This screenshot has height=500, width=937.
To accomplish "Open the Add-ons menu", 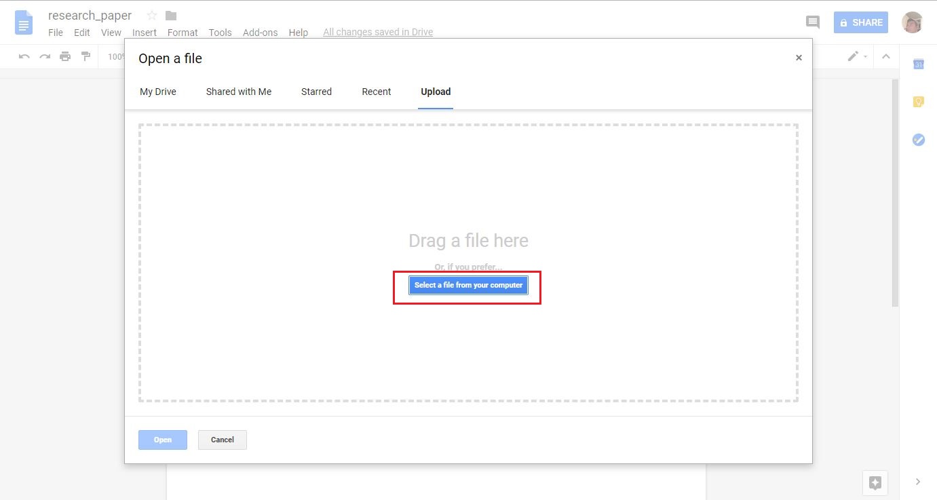I will 261,33.
